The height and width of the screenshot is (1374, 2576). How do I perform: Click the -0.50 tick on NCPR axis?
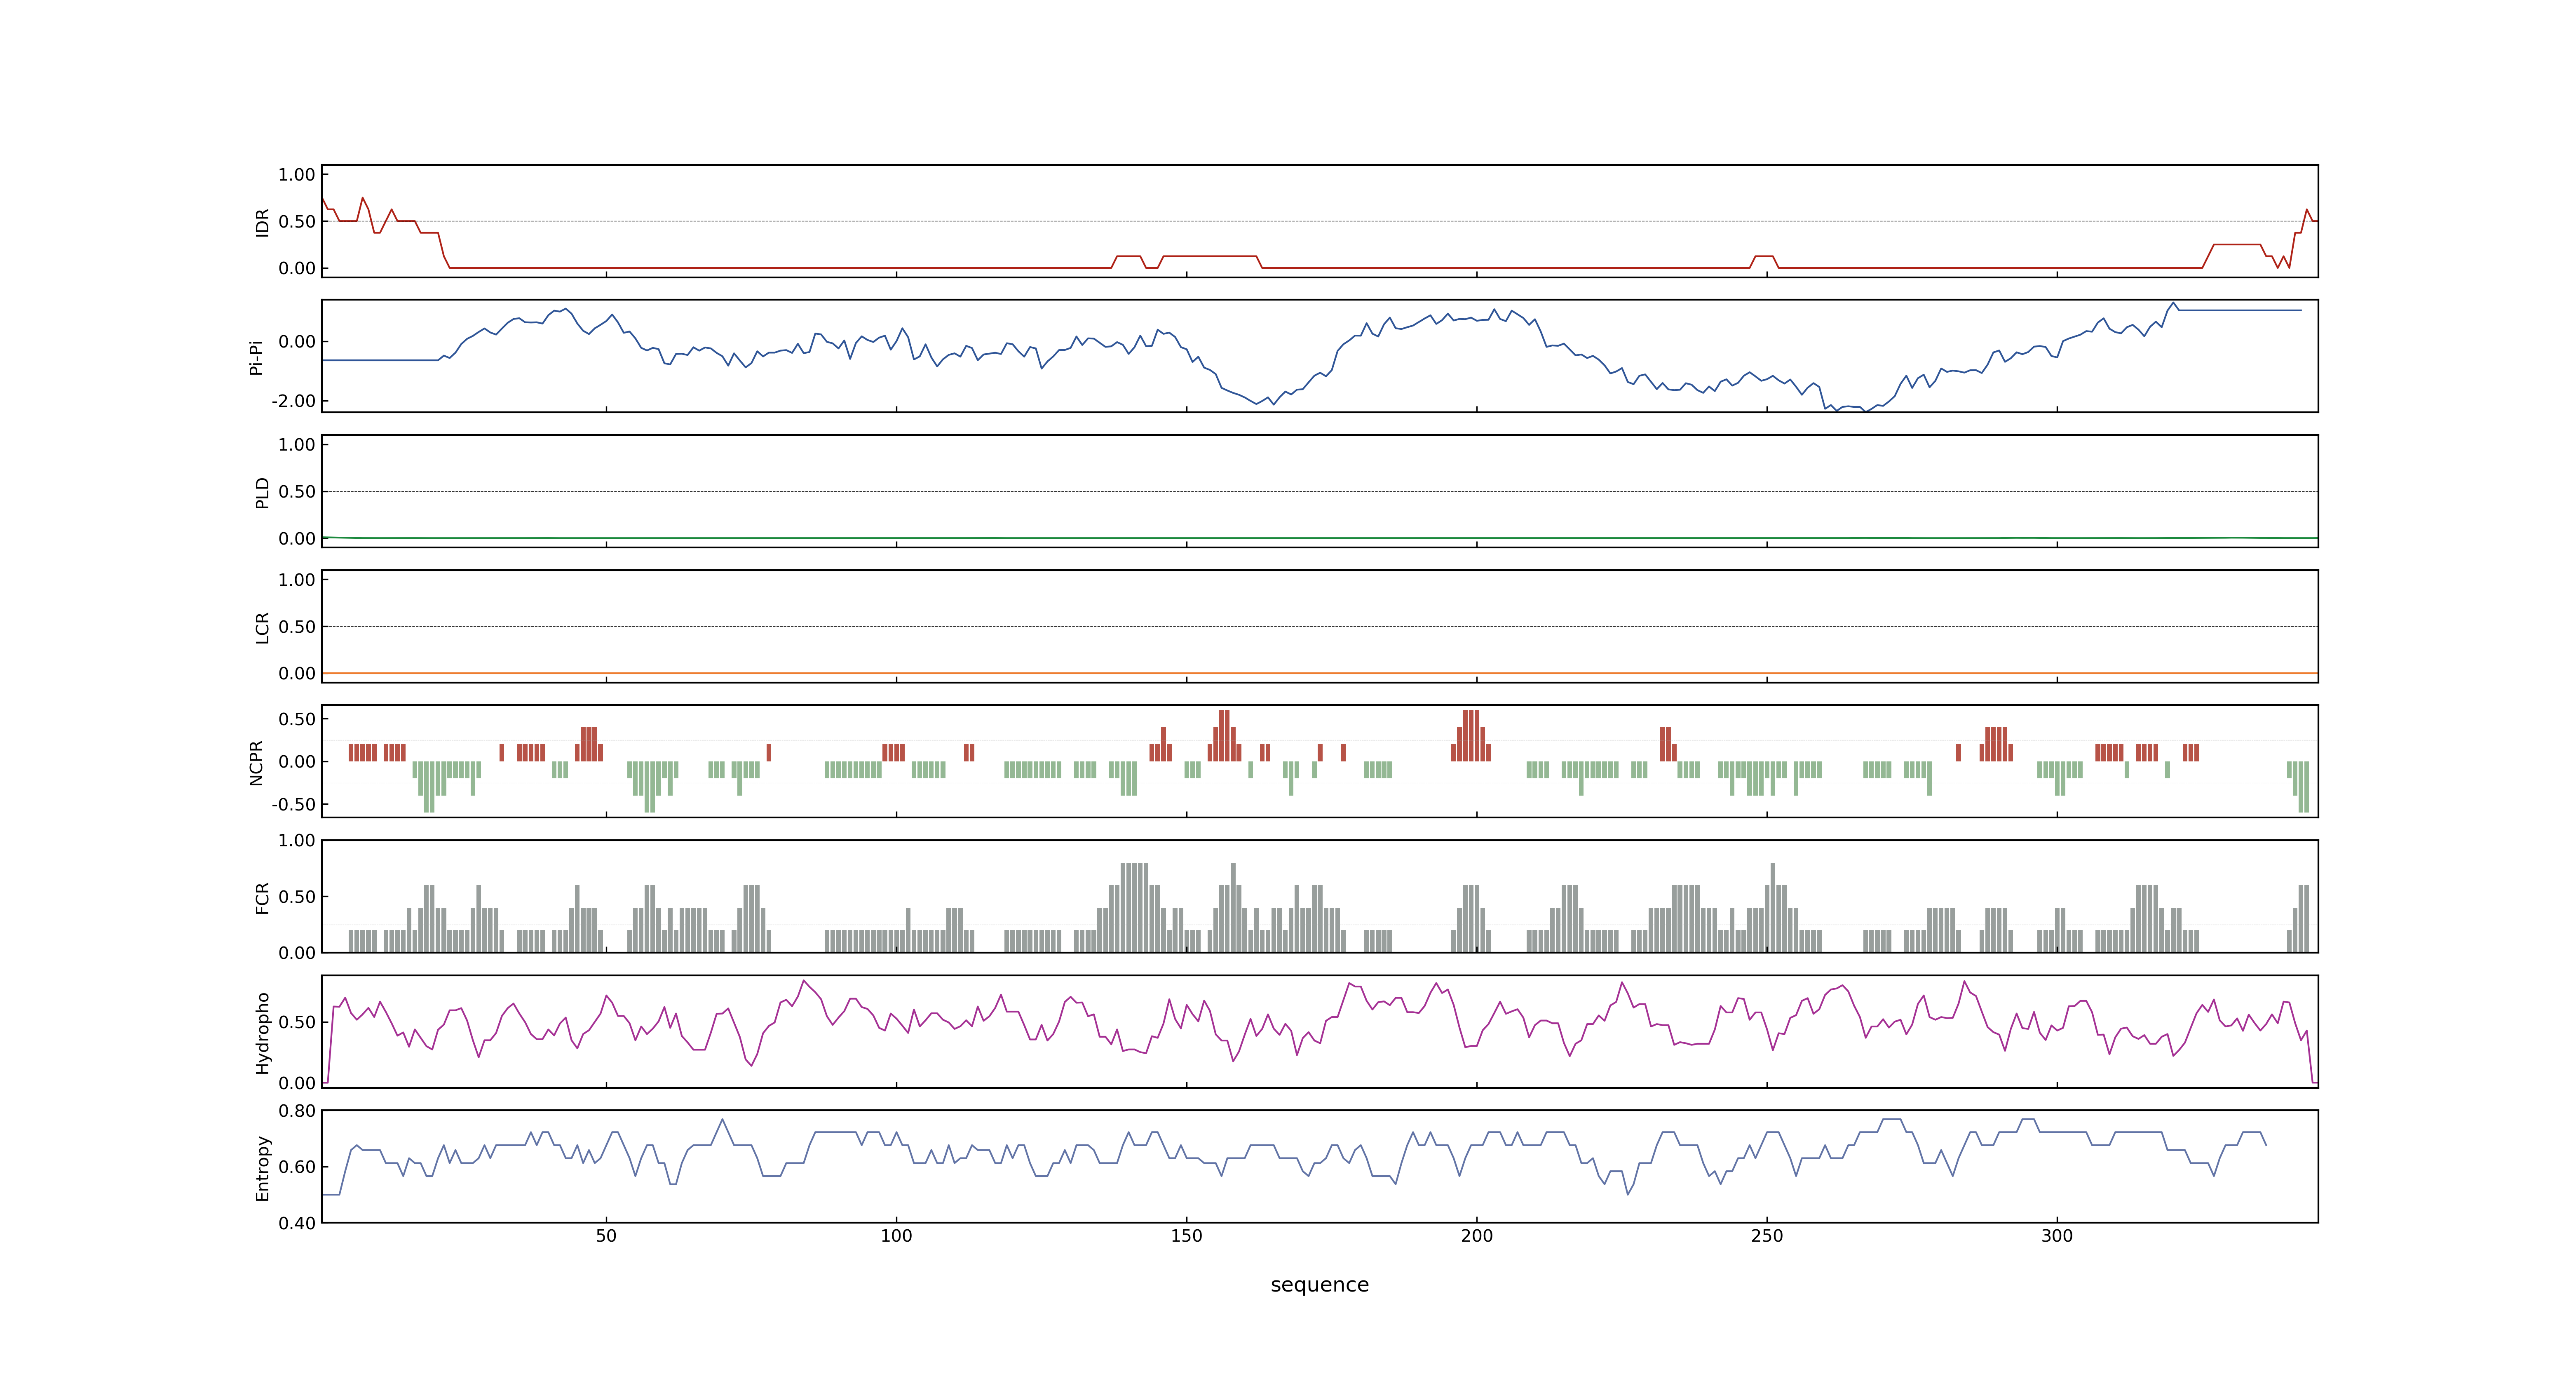click(x=293, y=804)
